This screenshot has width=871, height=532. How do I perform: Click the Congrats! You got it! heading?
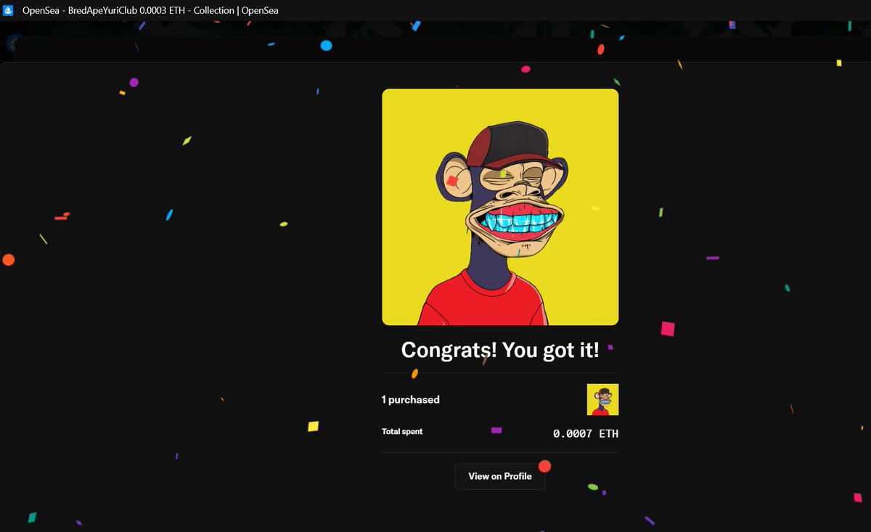coord(500,350)
